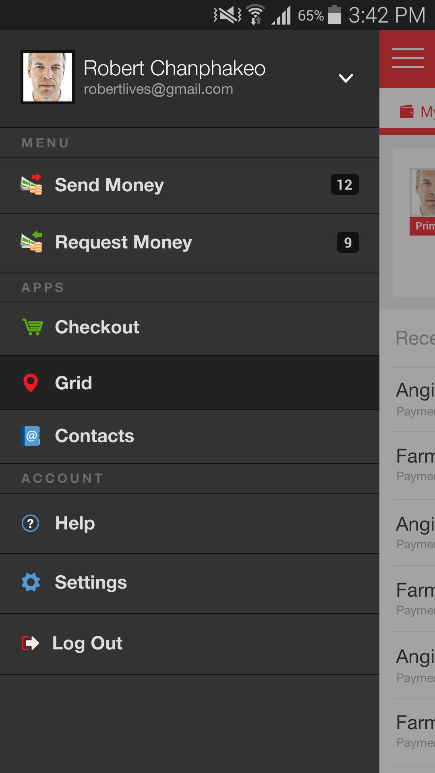Image resolution: width=435 pixels, height=773 pixels.
Task: Tap the Request Money badge showing 9
Action: pyautogui.click(x=348, y=242)
